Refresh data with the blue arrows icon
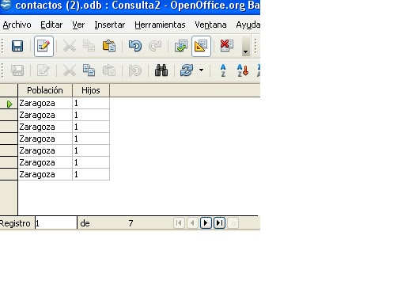This screenshot has width=405, height=304. (x=187, y=70)
